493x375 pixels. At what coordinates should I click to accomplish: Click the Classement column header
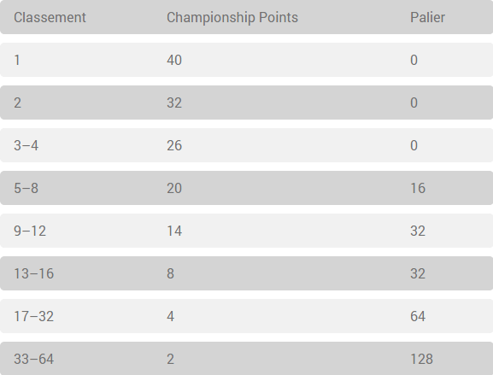pos(50,17)
